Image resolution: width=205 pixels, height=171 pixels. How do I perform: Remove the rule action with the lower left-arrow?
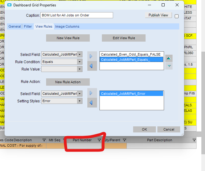(x=92, y=103)
